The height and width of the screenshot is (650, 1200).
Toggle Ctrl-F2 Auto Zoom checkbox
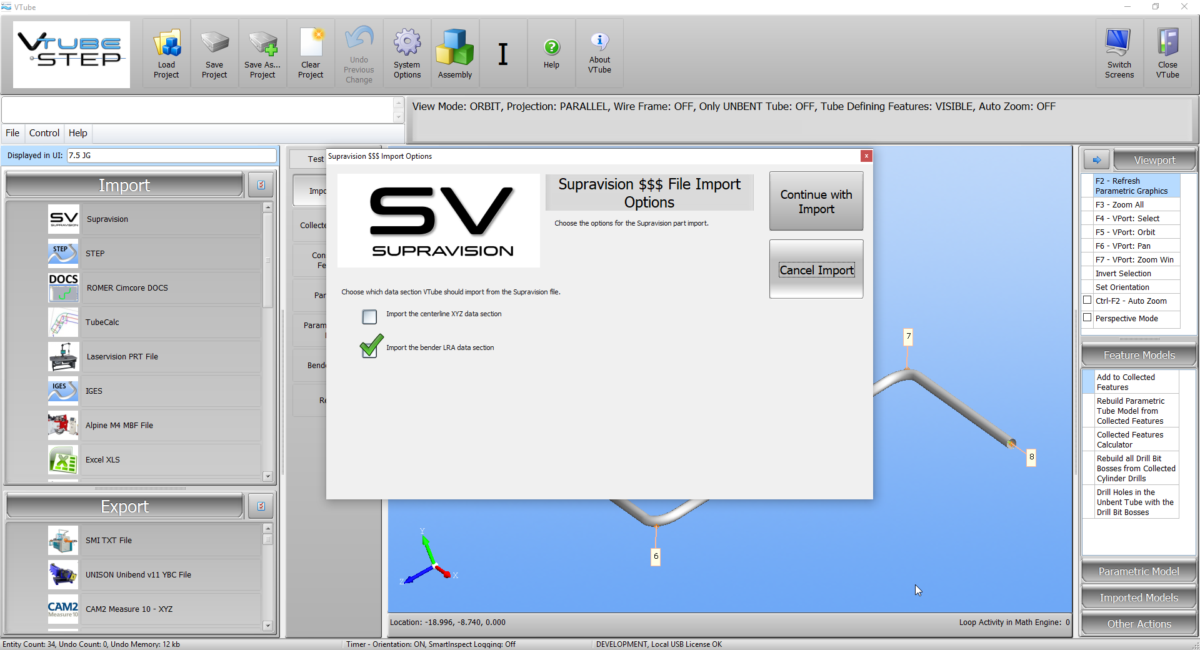1087,301
